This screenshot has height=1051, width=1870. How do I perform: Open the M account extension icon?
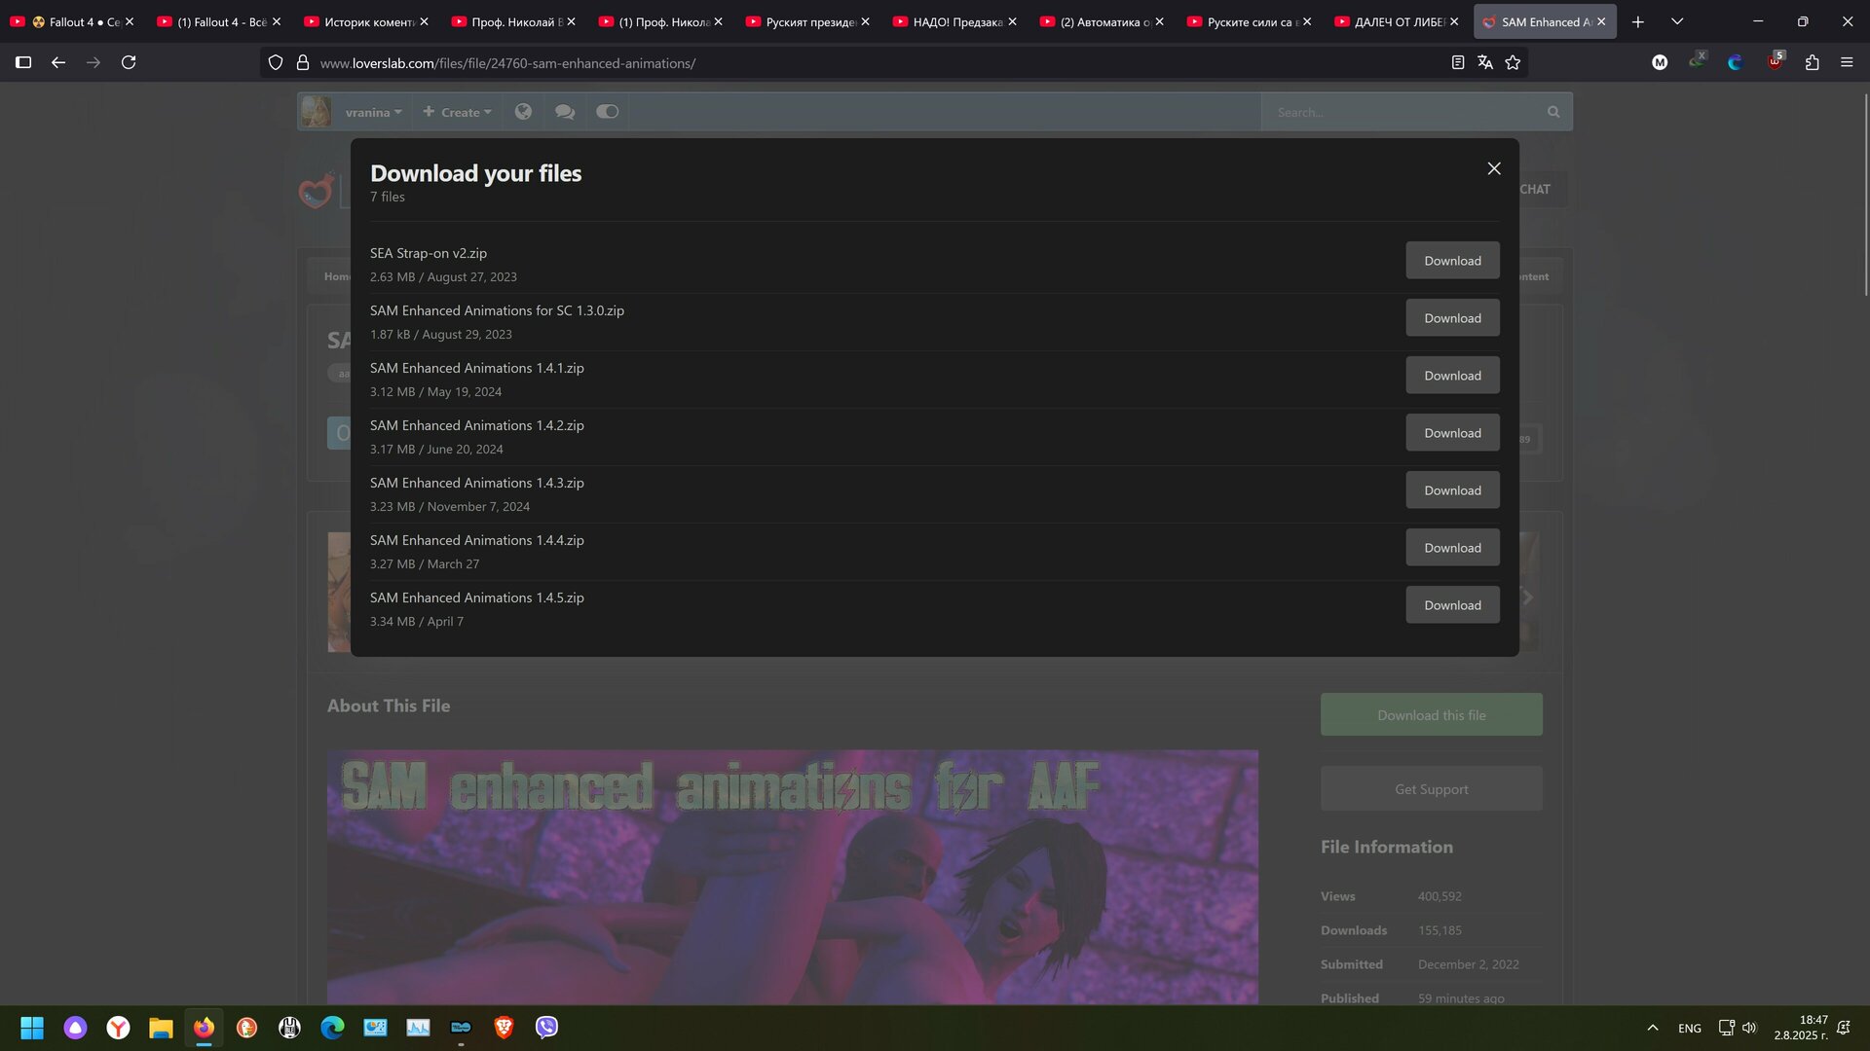click(1660, 62)
